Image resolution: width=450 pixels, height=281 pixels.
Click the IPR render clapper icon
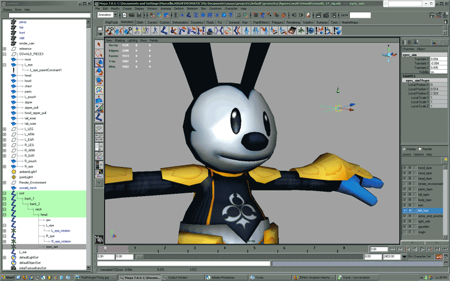[326, 15]
